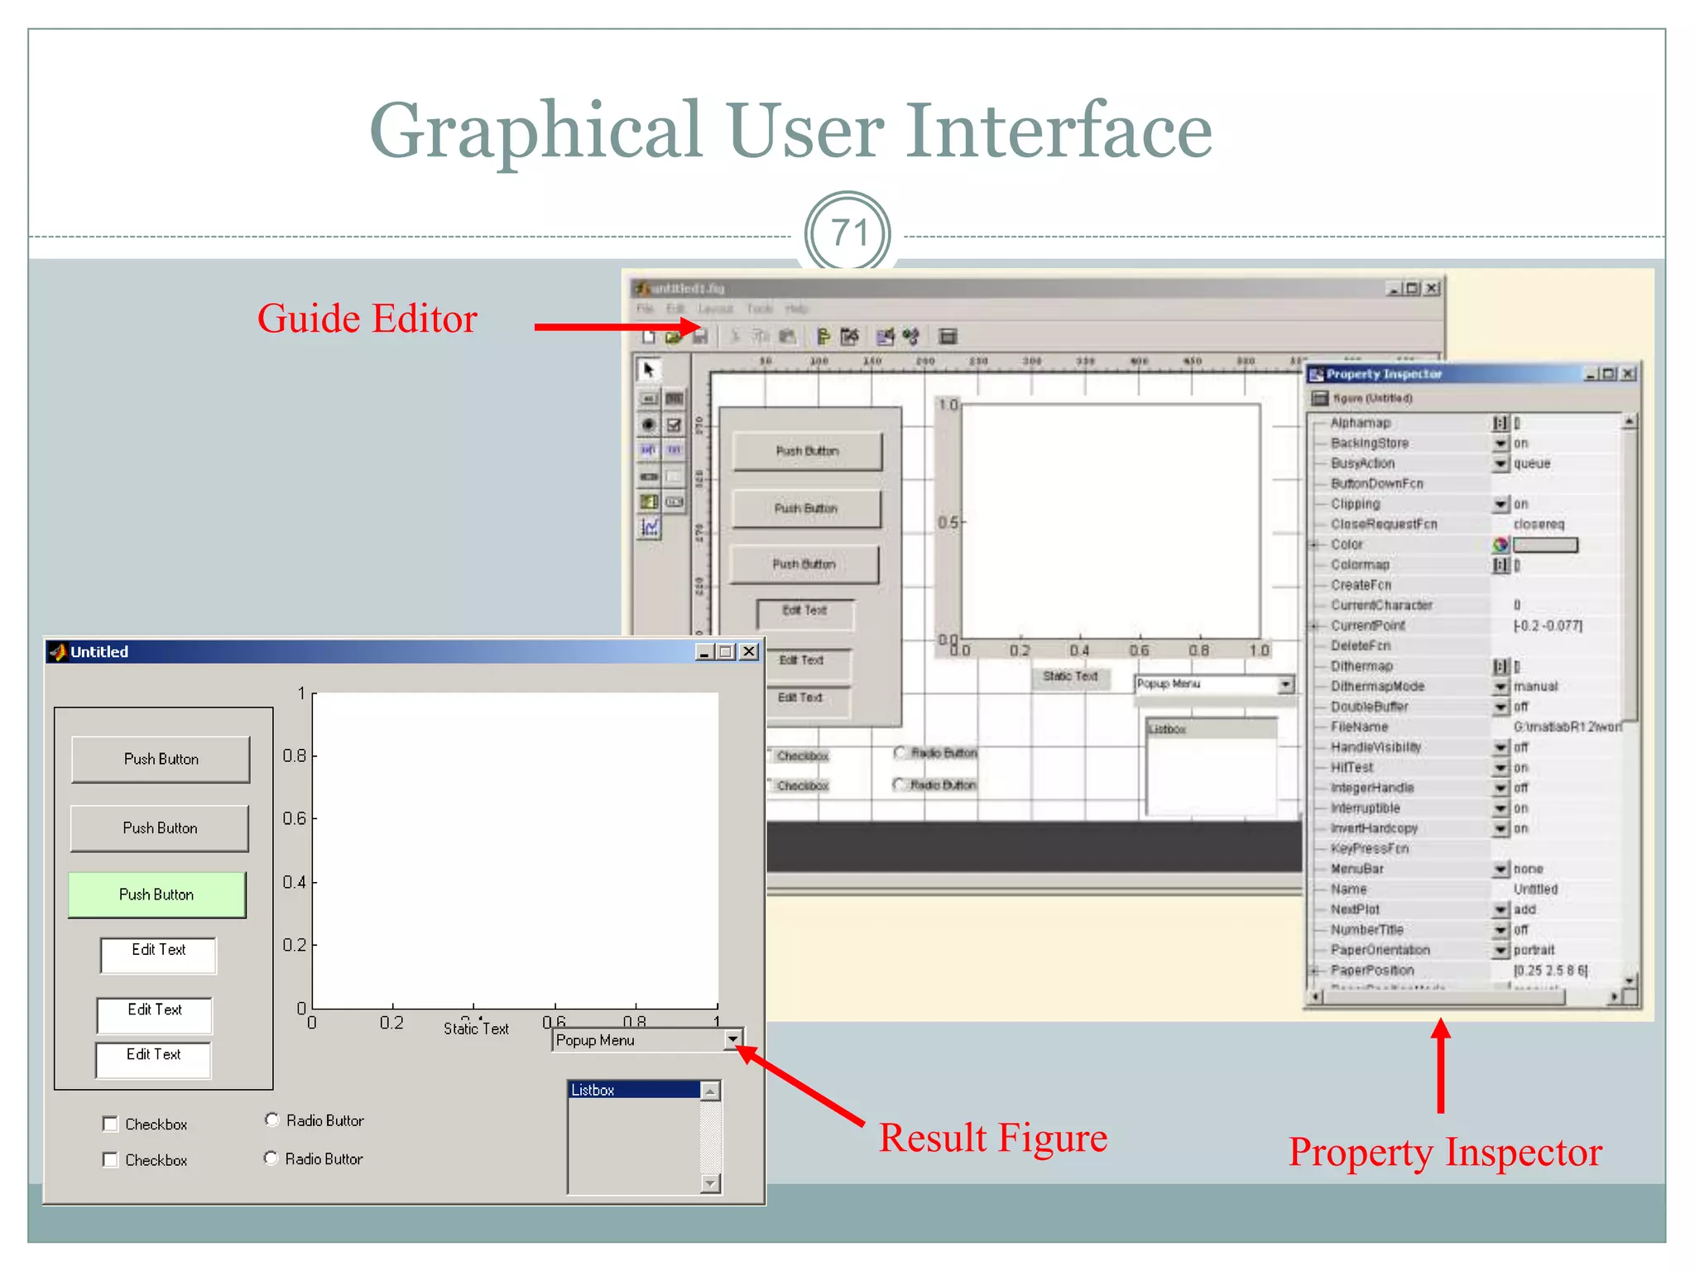Click the Name property value Untitled
This screenshot has height=1271, width=1695.
[1535, 890]
